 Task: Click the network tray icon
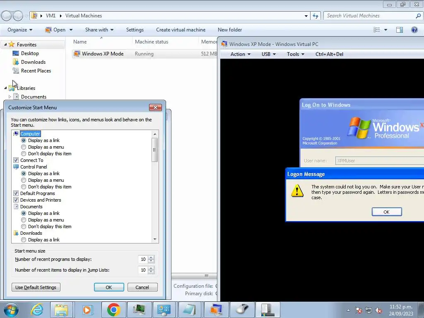(x=368, y=310)
